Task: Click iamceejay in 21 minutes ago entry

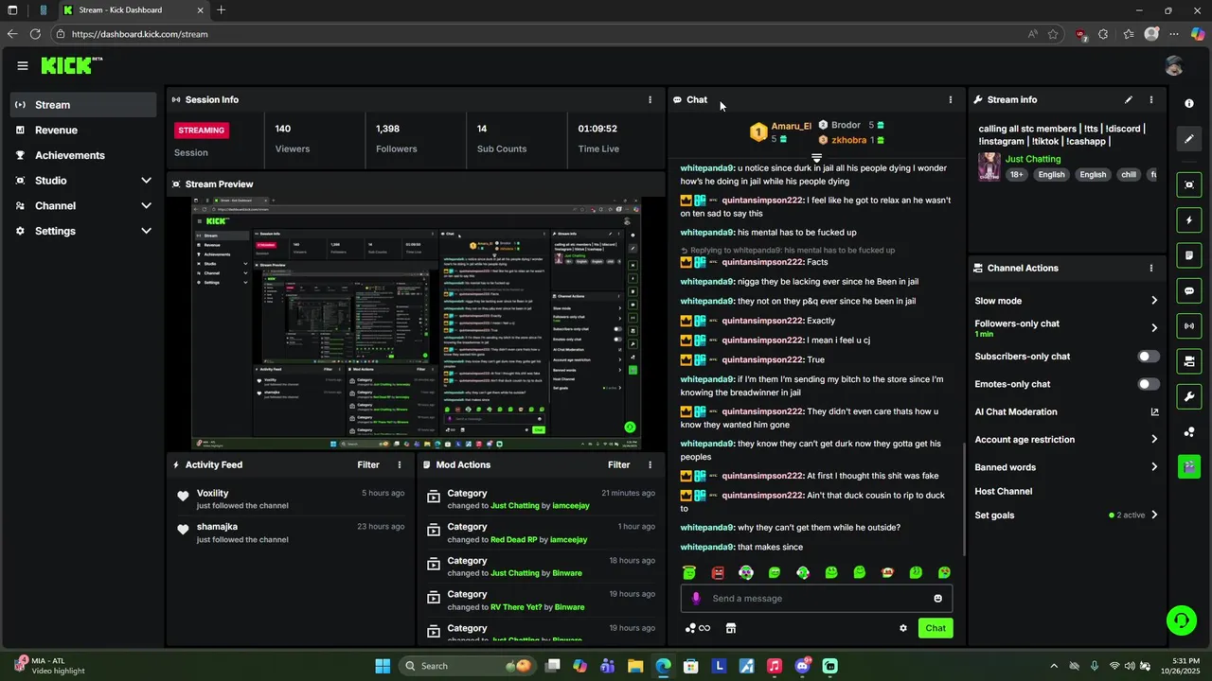Action: 570,506
